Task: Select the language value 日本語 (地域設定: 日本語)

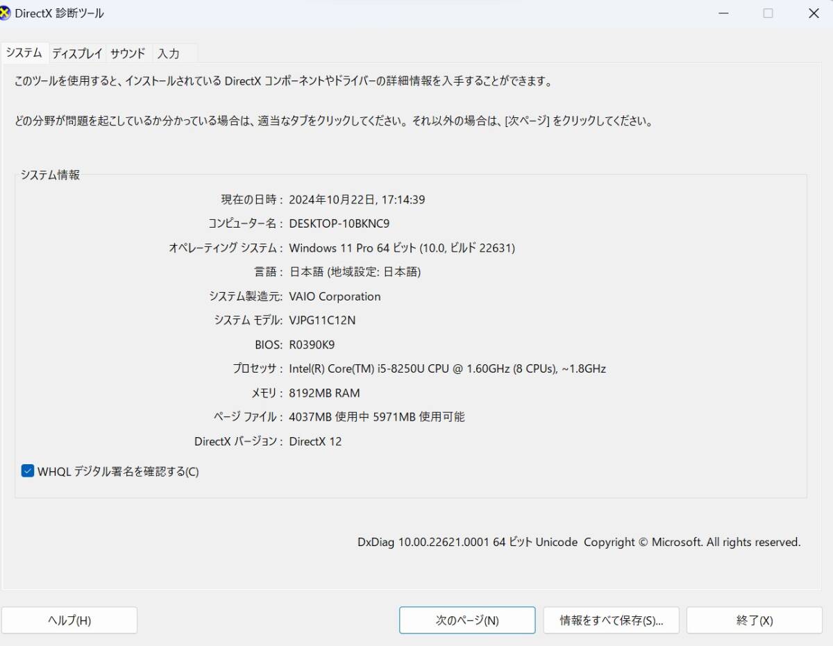Action: tap(355, 272)
